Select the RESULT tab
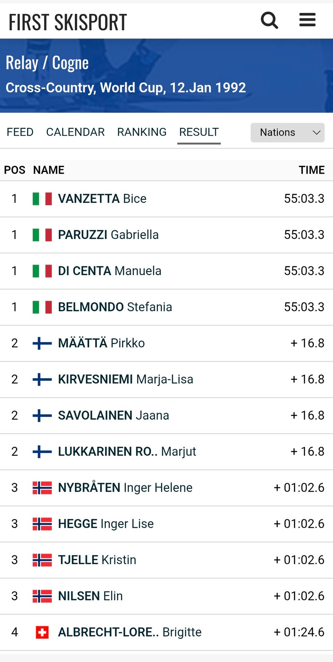This screenshot has width=333, height=662. 199,132
